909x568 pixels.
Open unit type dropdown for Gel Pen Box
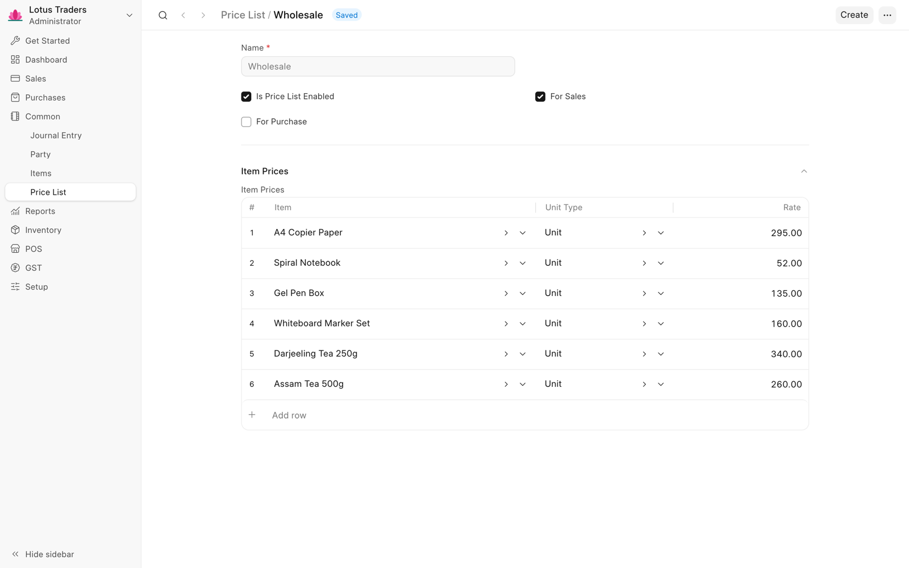(661, 293)
